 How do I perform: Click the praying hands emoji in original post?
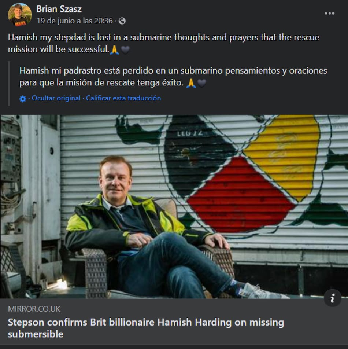(x=115, y=49)
